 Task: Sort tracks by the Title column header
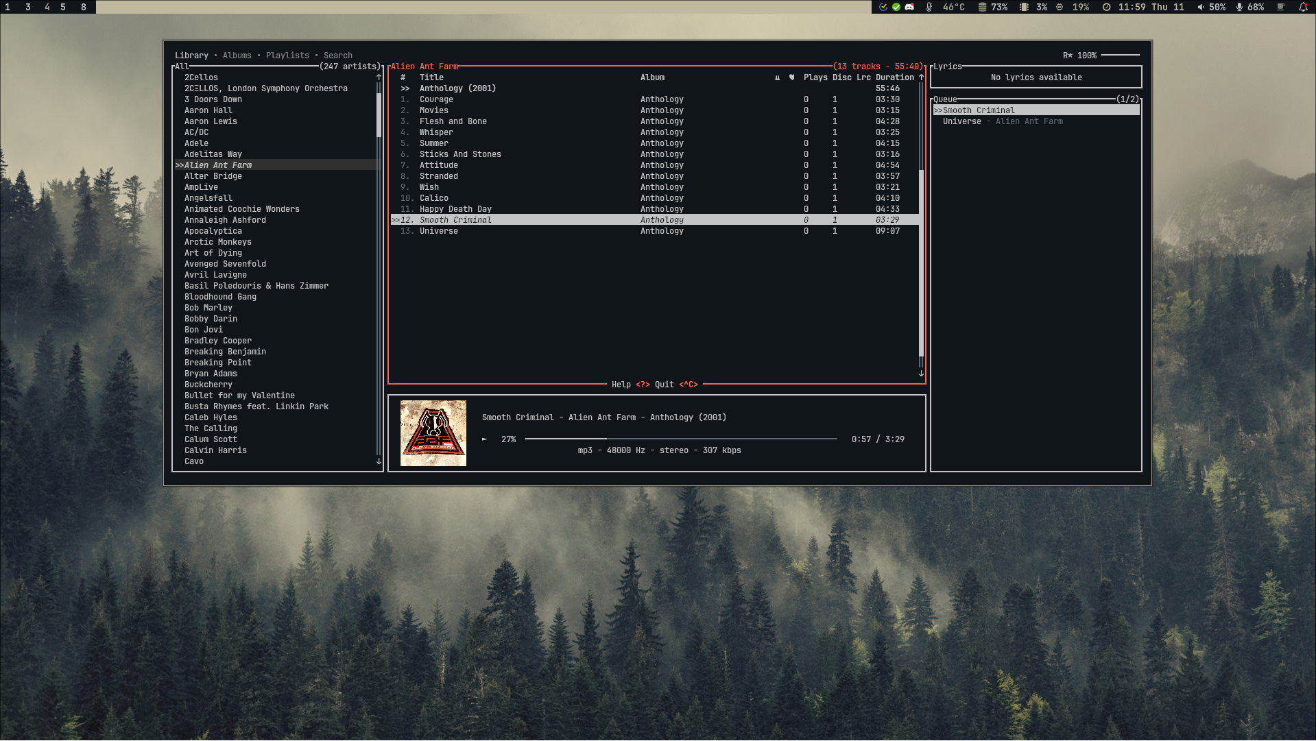(x=431, y=77)
